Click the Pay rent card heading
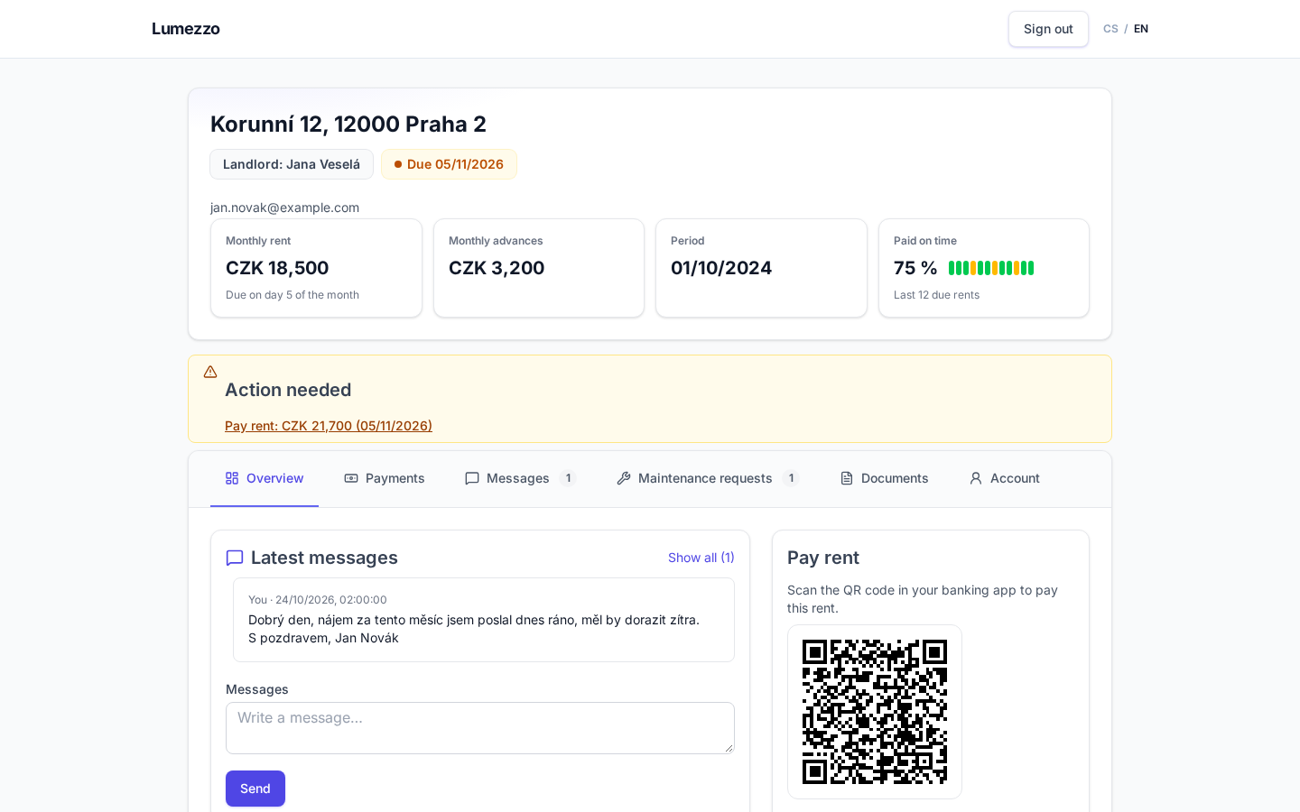This screenshot has height=812, width=1300. pos(823,558)
